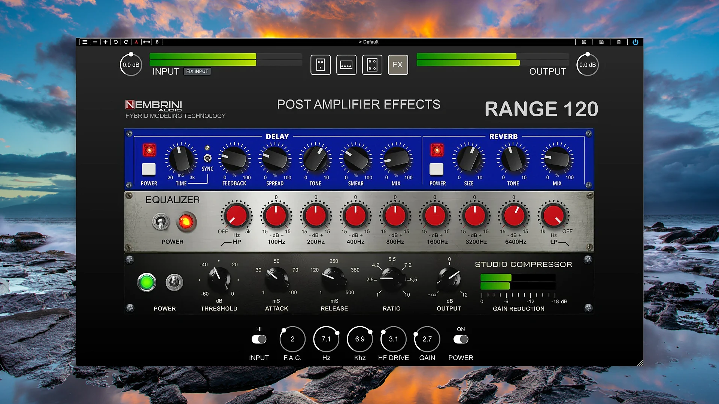Viewport: 719px width, 404px height.
Task: Click the Delay FEEDBACK knob
Action: pos(234,158)
